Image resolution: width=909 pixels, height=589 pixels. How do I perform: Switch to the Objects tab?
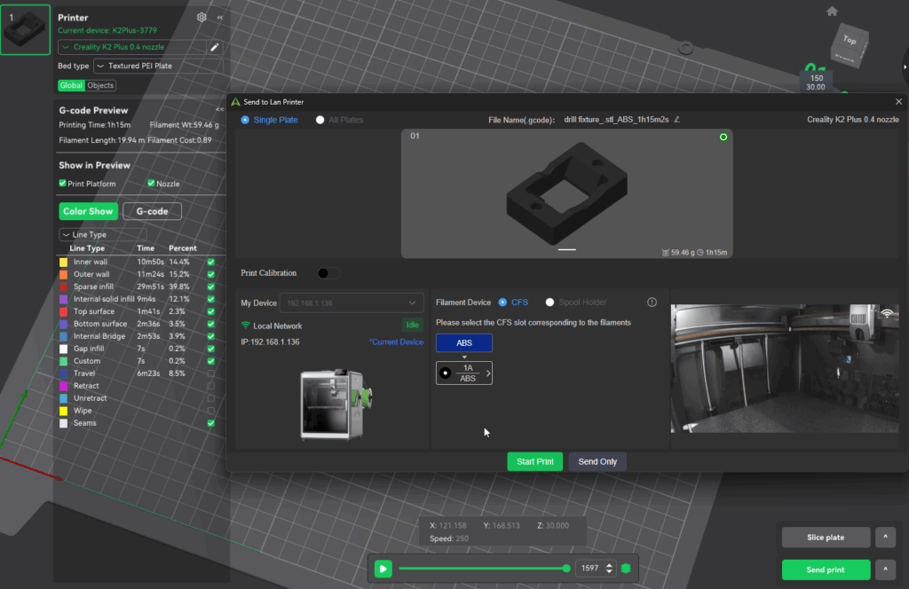coord(100,85)
